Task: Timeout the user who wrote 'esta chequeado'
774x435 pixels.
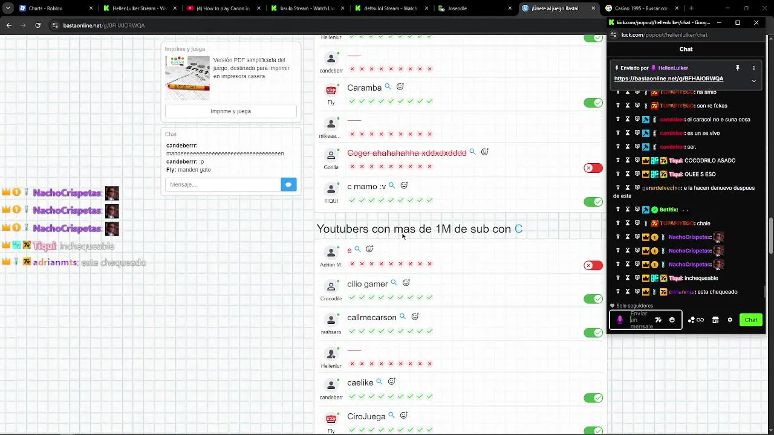Action: [628, 292]
